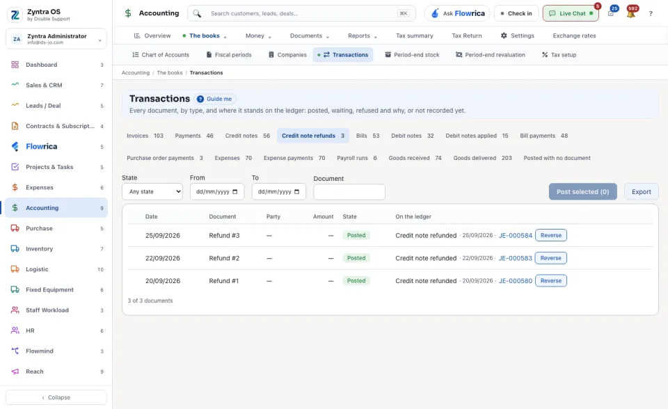Switch to Chart of Accounts tab
668x409 pixels.
point(161,55)
